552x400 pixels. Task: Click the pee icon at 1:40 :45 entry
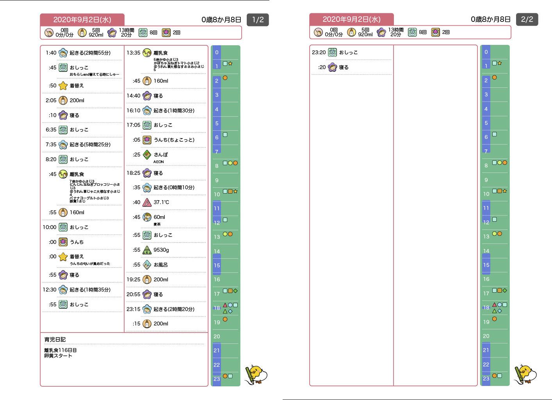[63, 68]
